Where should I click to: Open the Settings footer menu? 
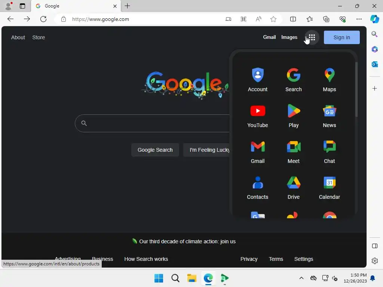tap(304, 259)
